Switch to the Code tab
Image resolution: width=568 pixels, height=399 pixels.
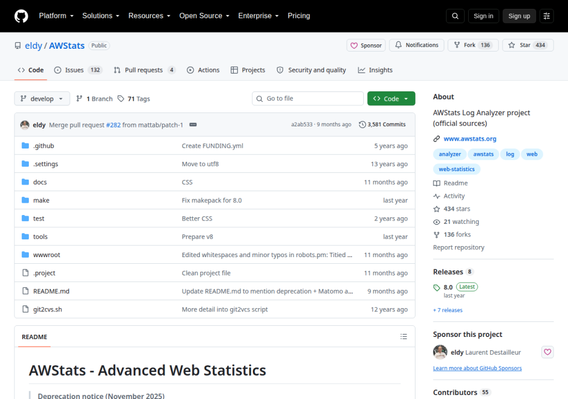pos(31,70)
